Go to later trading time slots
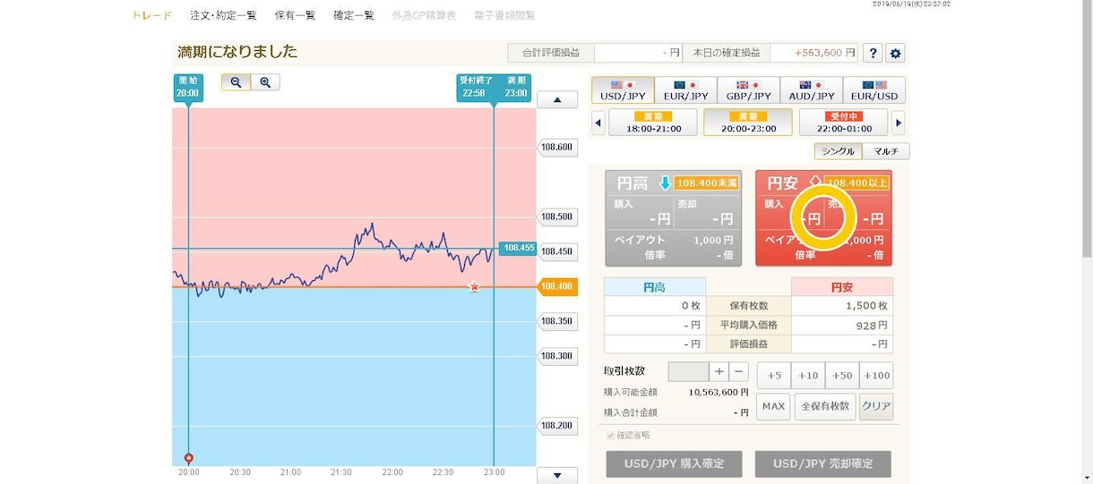The width and height of the screenshot is (1093, 484). tap(899, 123)
